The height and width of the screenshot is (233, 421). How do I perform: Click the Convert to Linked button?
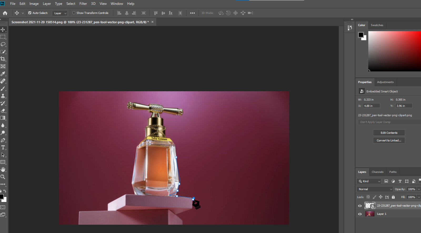click(389, 140)
